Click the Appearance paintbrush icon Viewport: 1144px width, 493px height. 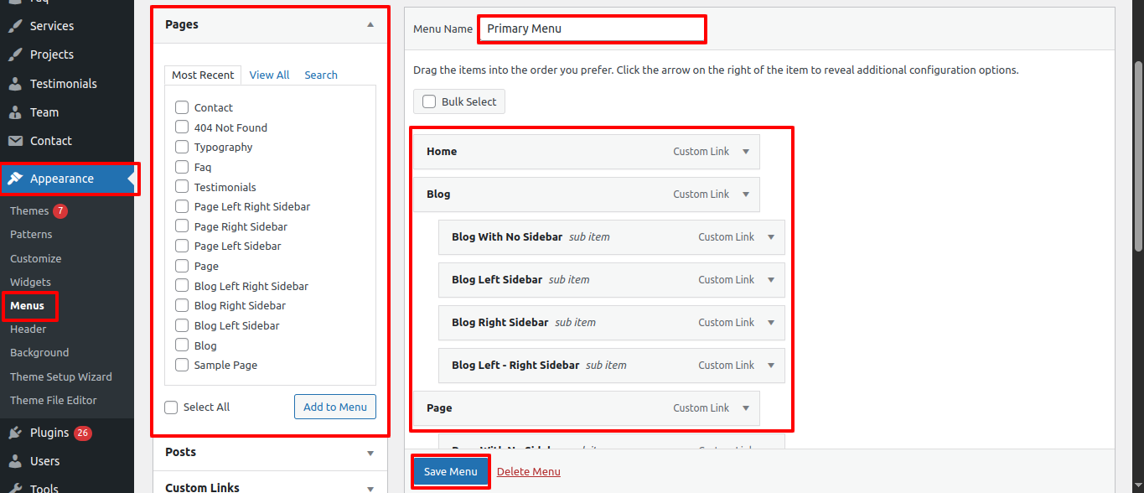15,179
